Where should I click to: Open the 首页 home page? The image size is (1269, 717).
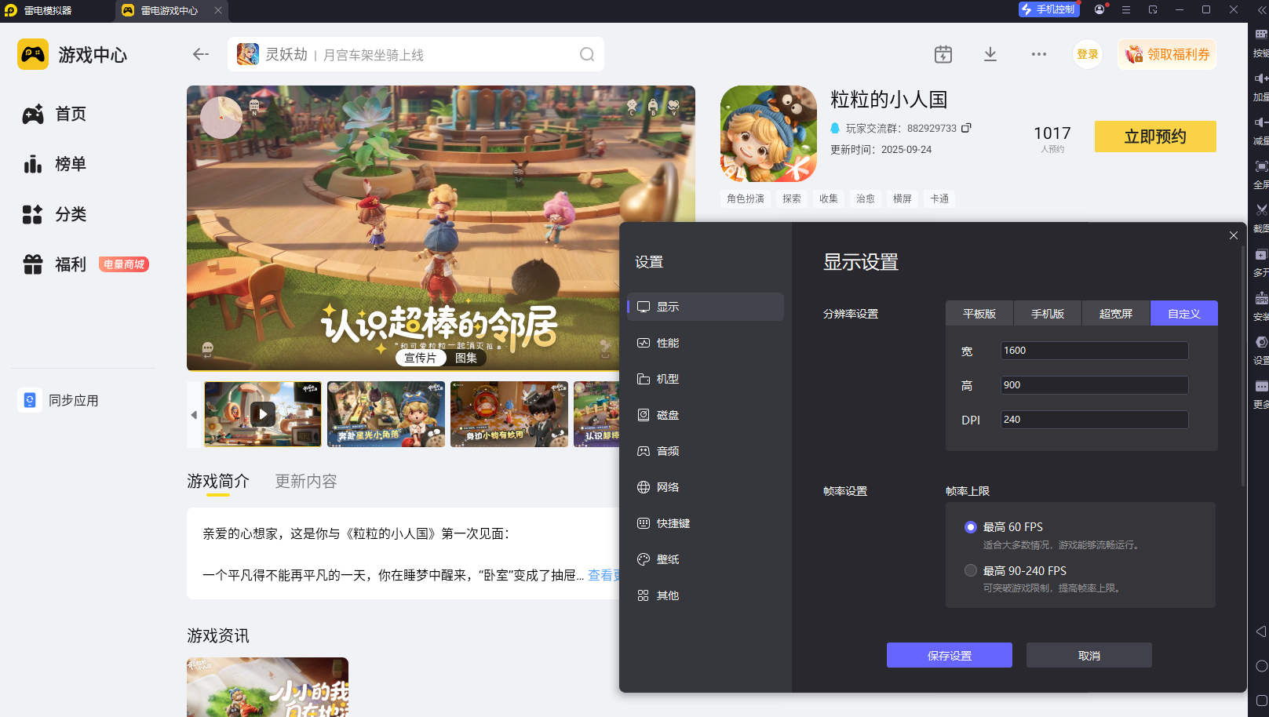point(70,115)
